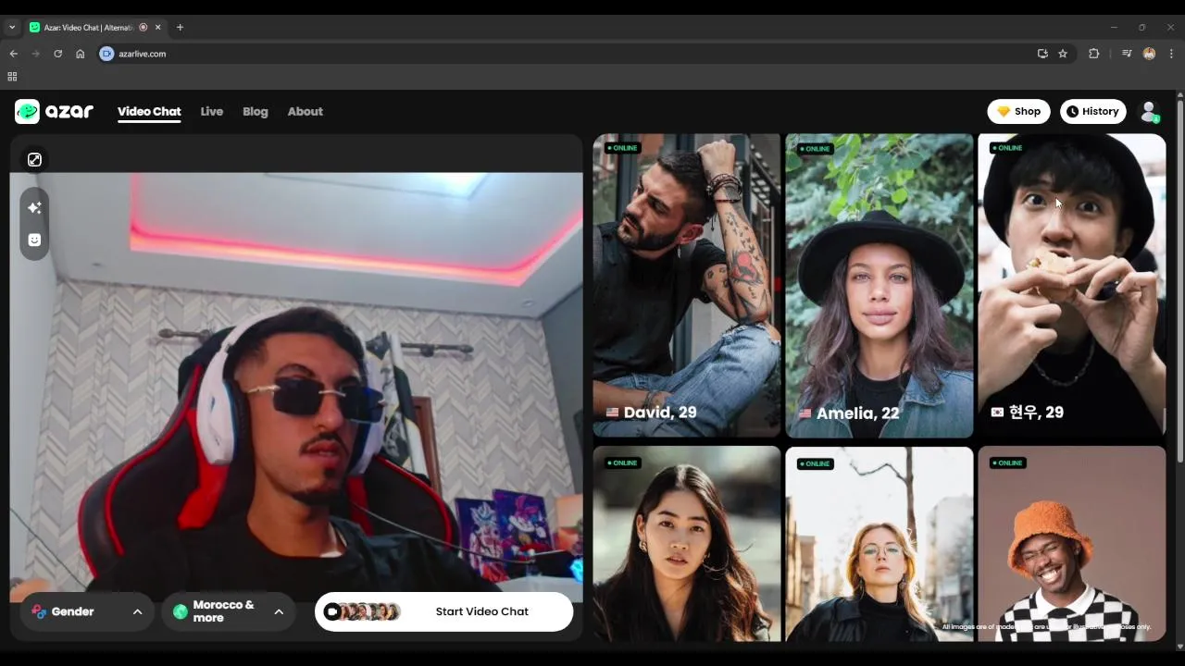
Task: Click the Korean flag beside 현우
Action: (x=997, y=413)
